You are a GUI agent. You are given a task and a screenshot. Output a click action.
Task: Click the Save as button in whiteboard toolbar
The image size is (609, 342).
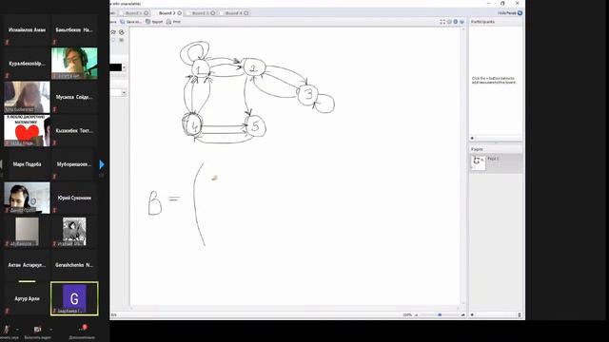click(131, 22)
